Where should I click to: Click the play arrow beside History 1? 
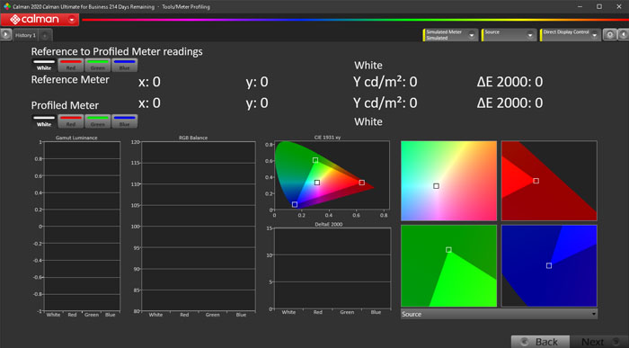coord(5,35)
